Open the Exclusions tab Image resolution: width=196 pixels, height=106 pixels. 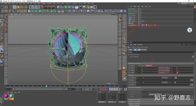tap(144, 50)
